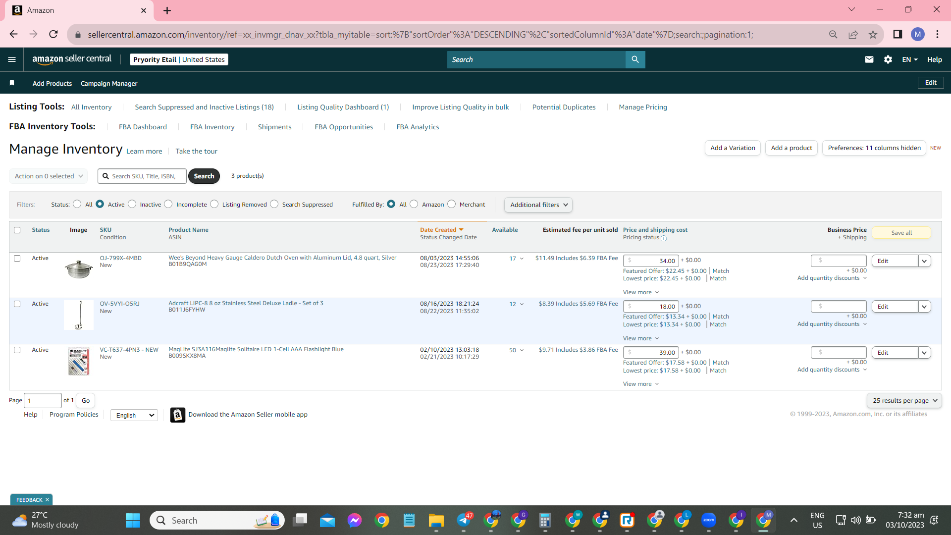Open the browser zoom magnifier icon
The width and height of the screenshot is (951, 535).
click(833, 34)
